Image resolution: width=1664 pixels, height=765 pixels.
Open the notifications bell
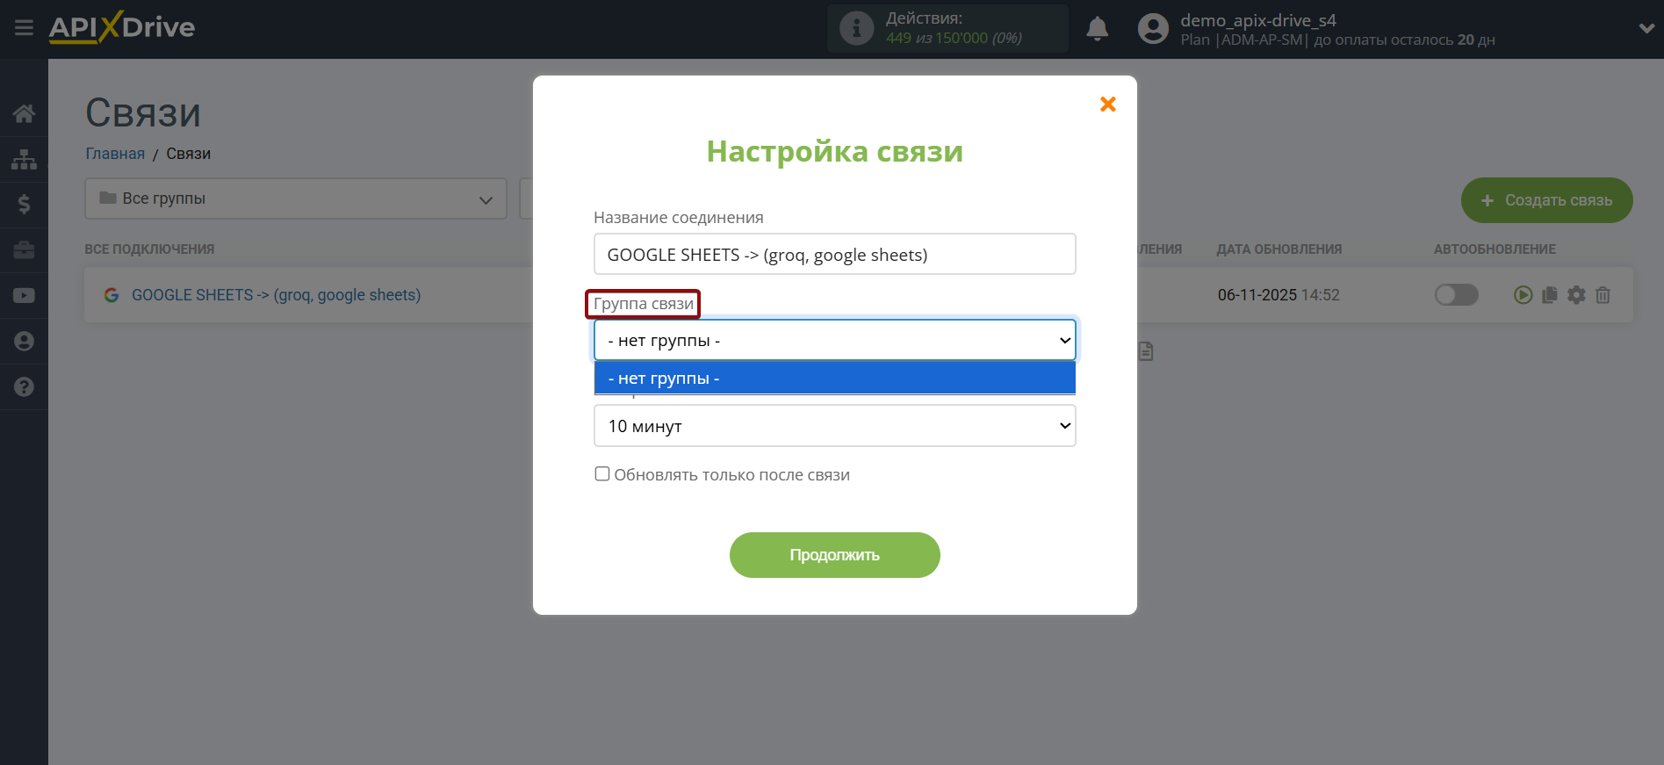(x=1097, y=29)
